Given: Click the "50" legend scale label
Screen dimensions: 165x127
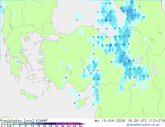Looking at the screenshot, I should (x=80, y=126).
